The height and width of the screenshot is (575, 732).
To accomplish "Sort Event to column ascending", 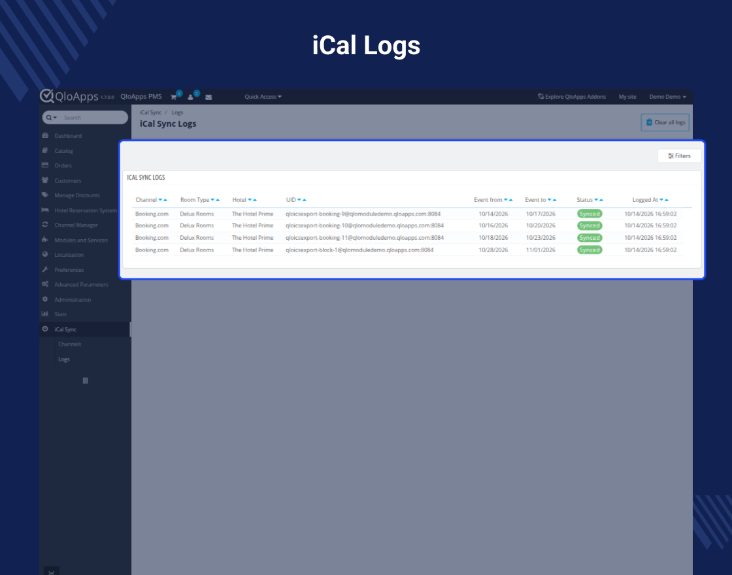I will (555, 200).
